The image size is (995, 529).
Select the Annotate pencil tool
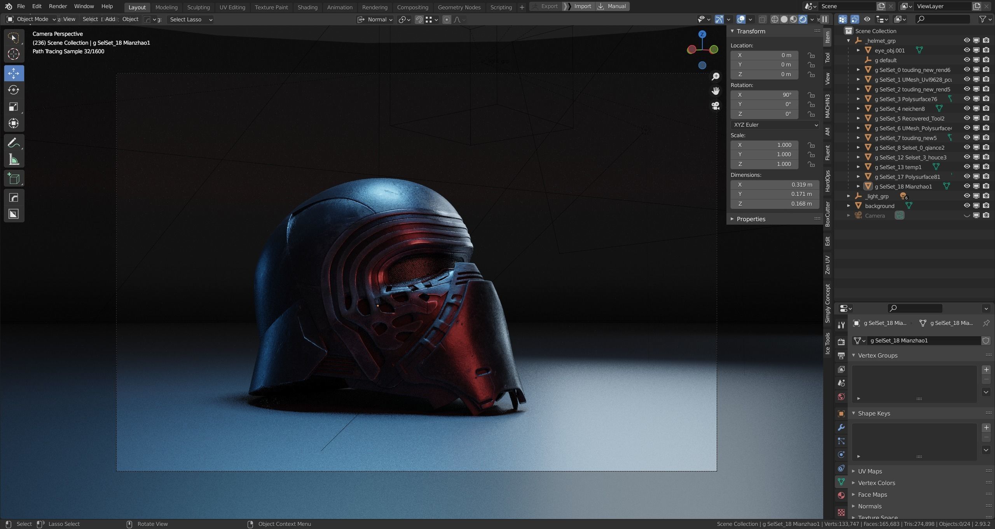[x=14, y=143]
